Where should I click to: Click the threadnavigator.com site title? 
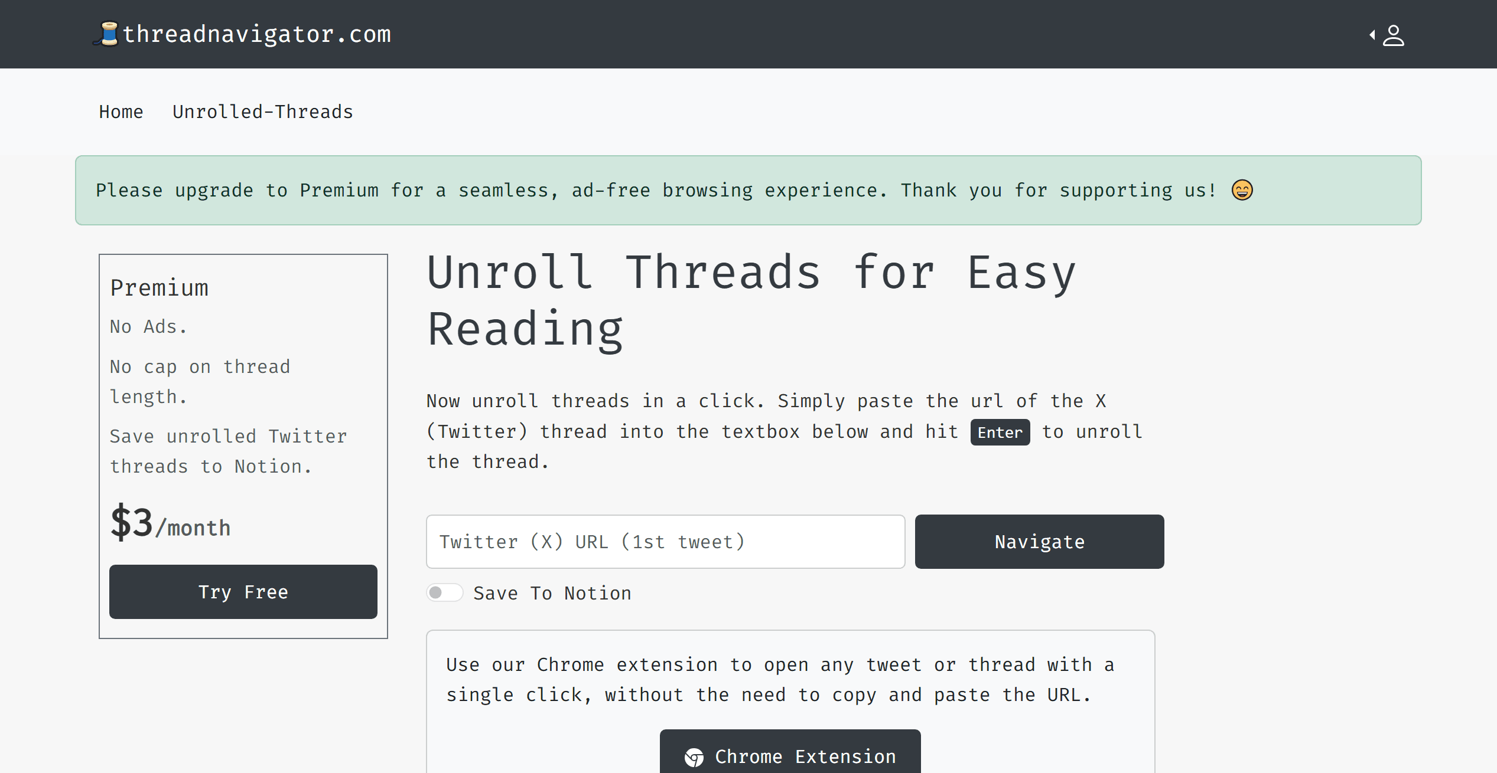click(x=256, y=34)
